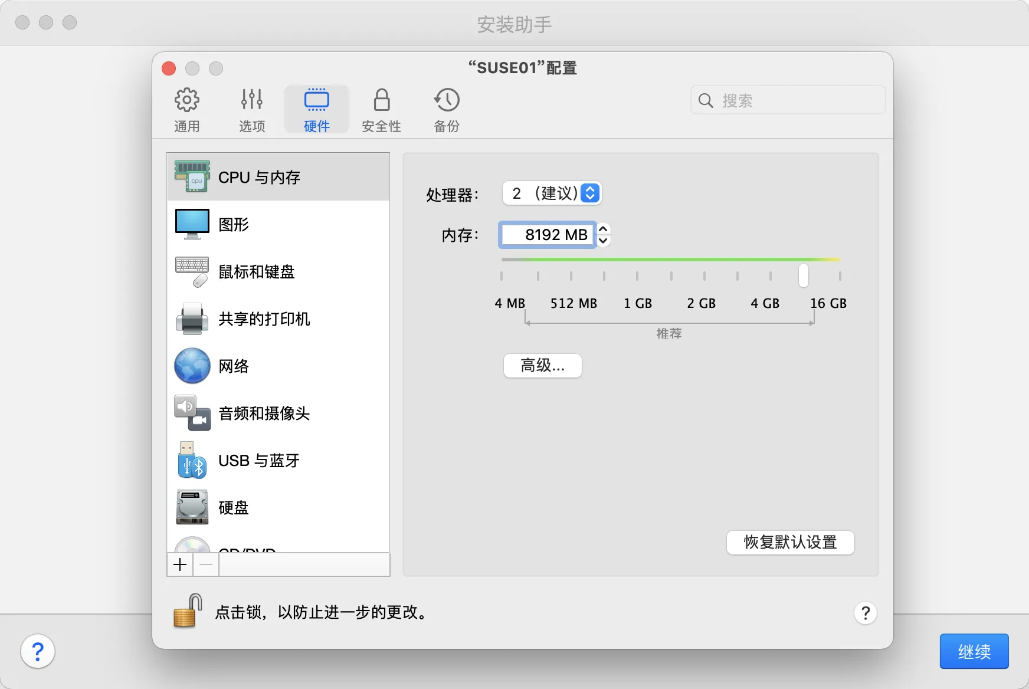Select 共享的打印机 in the hardware list
This screenshot has height=689, width=1029.
tap(264, 319)
